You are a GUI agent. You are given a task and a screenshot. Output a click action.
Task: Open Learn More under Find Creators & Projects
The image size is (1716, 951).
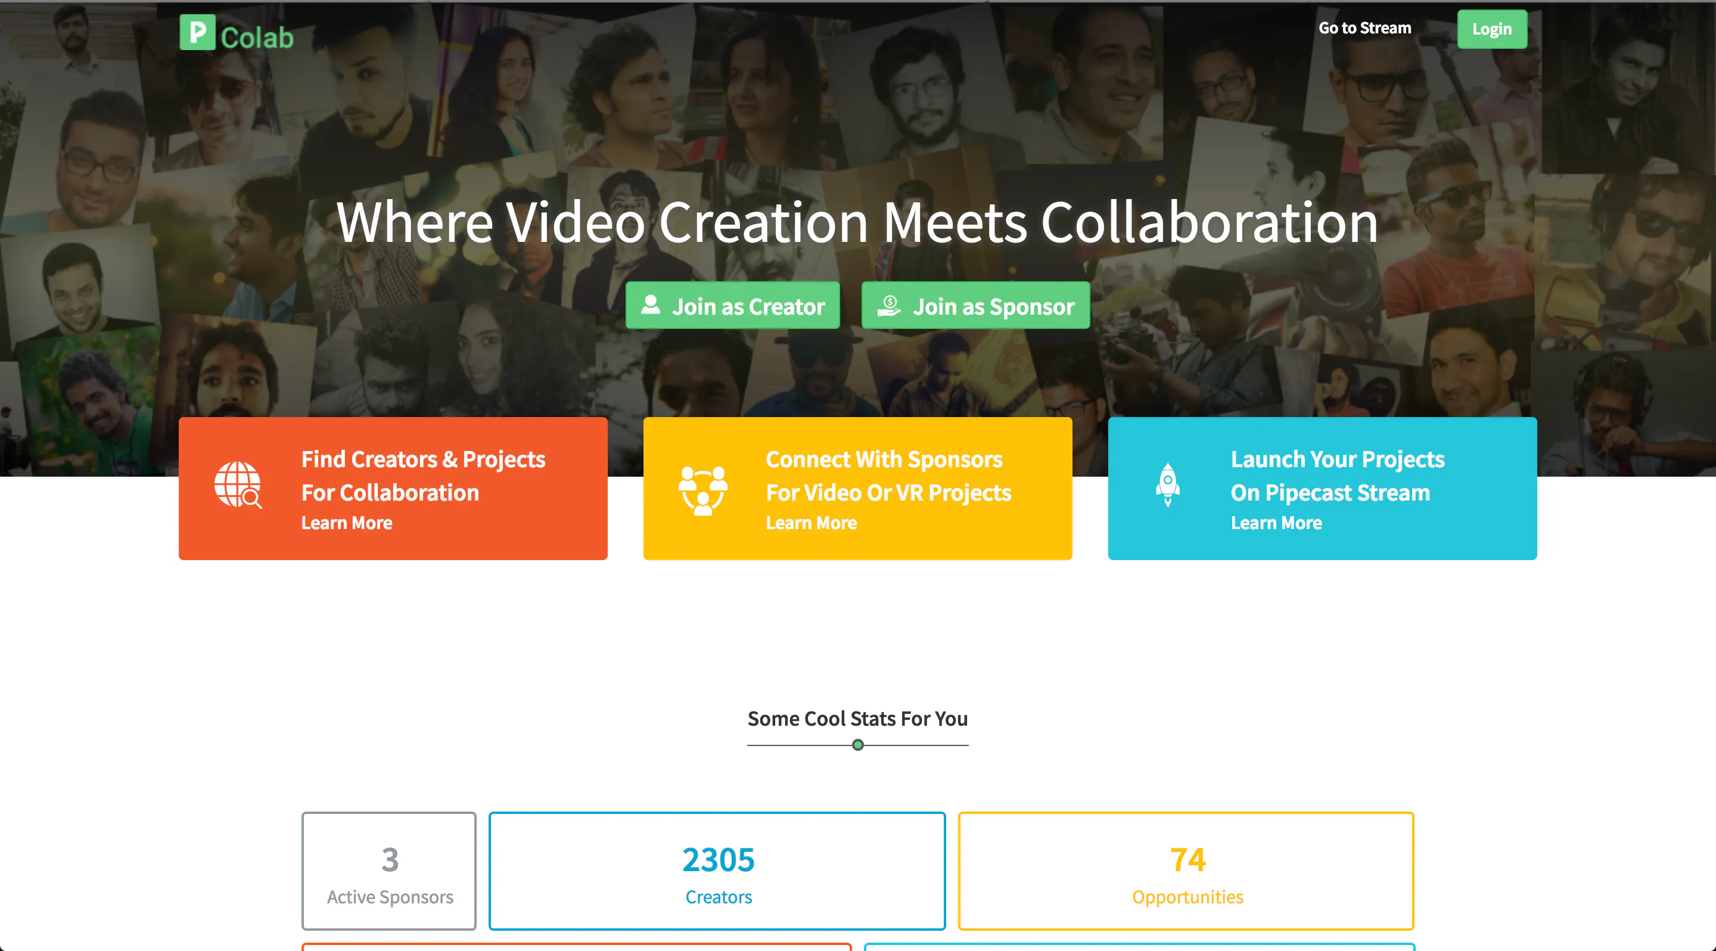(346, 523)
